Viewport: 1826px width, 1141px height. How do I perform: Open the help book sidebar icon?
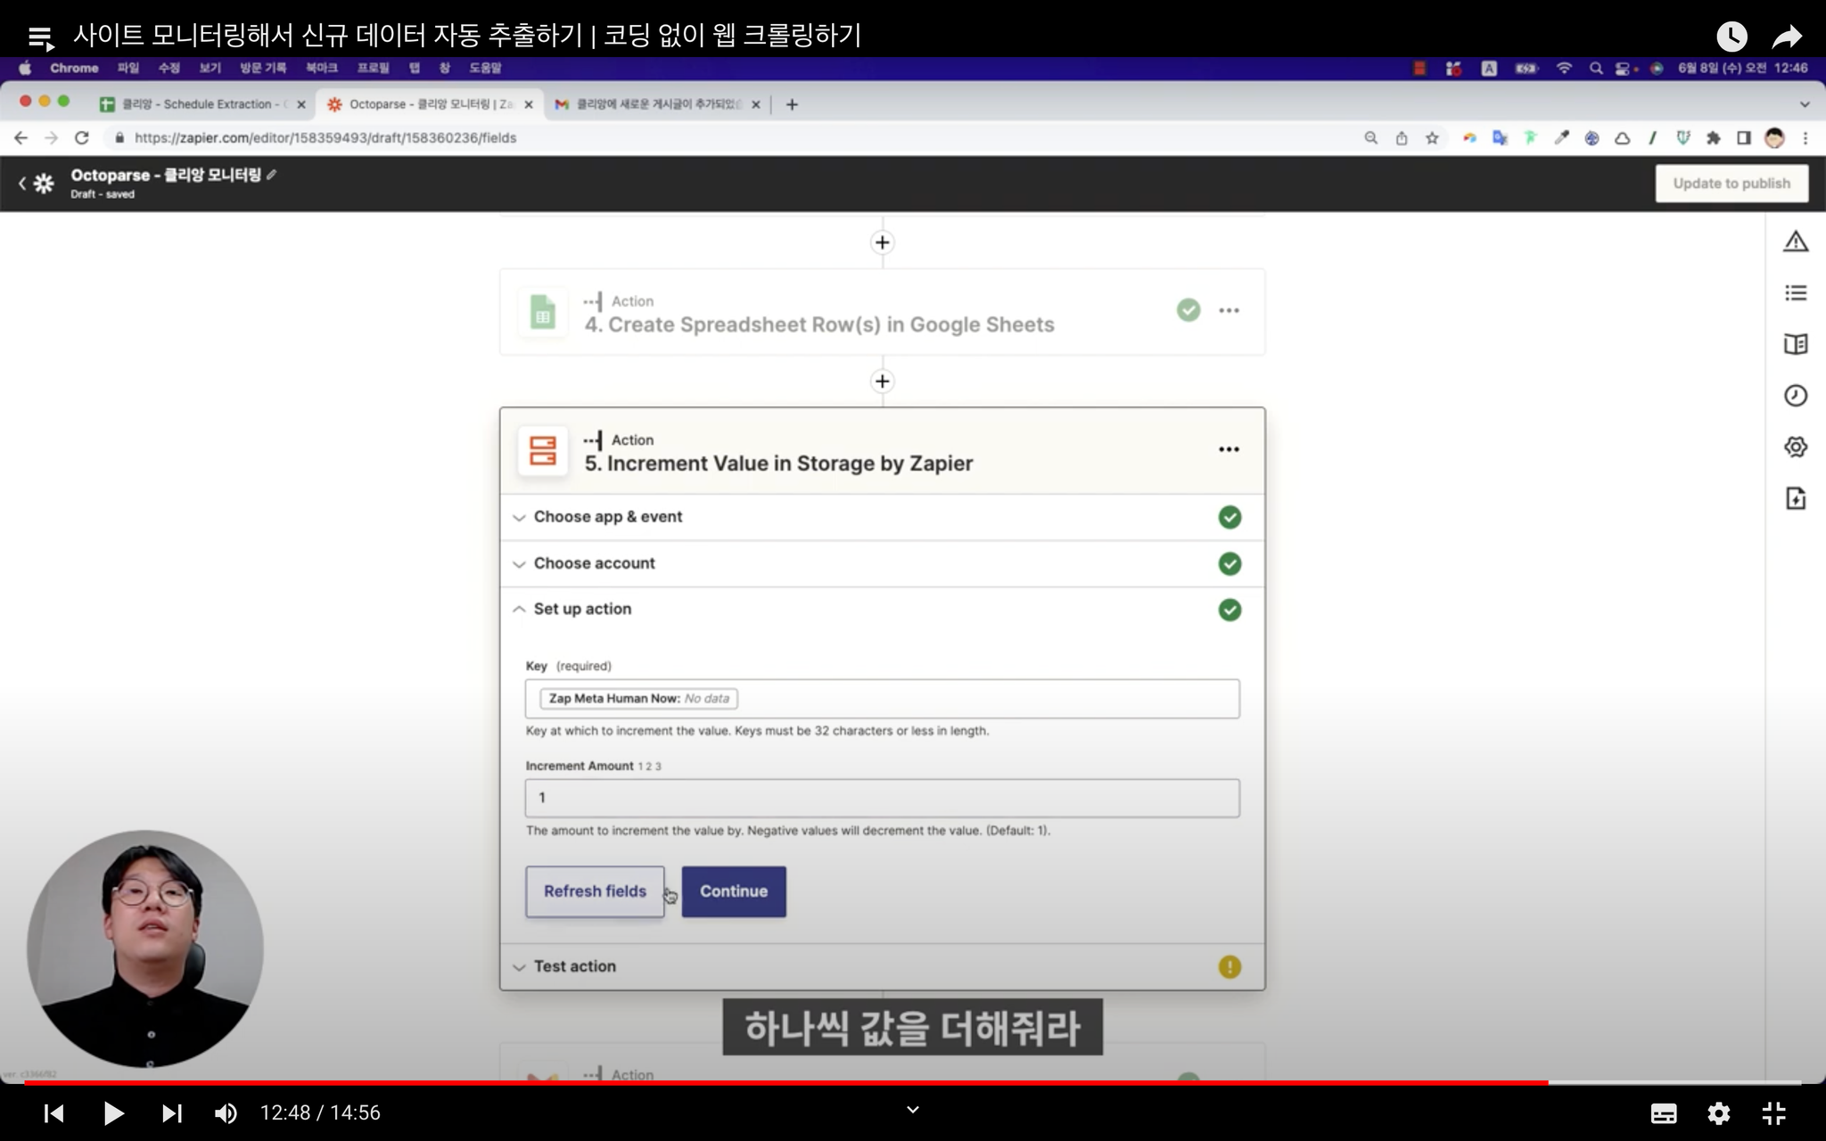(x=1796, y=344)
